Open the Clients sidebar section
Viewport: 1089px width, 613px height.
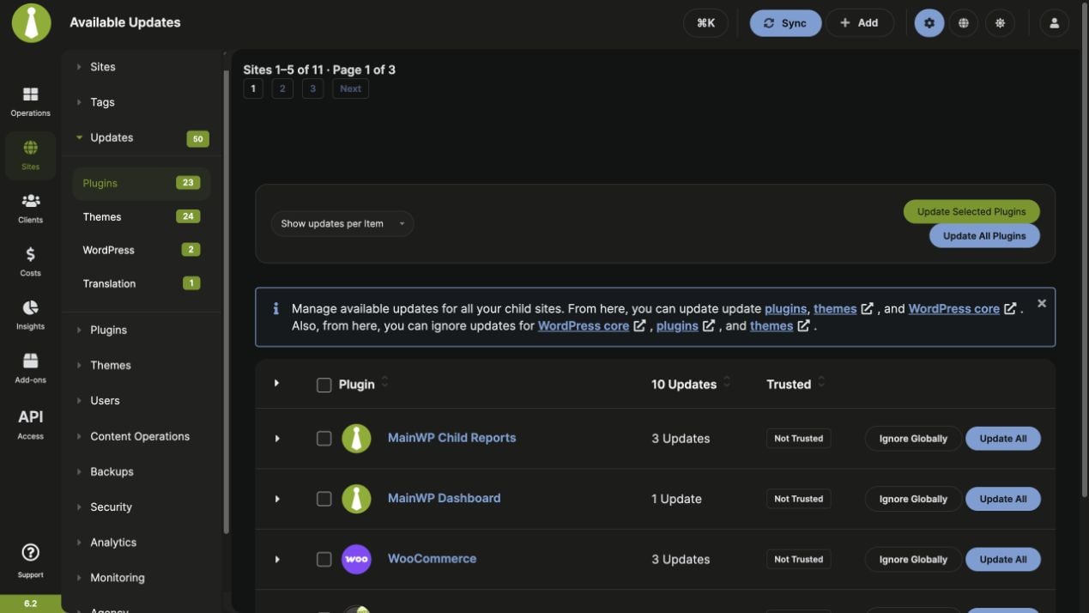30,208
